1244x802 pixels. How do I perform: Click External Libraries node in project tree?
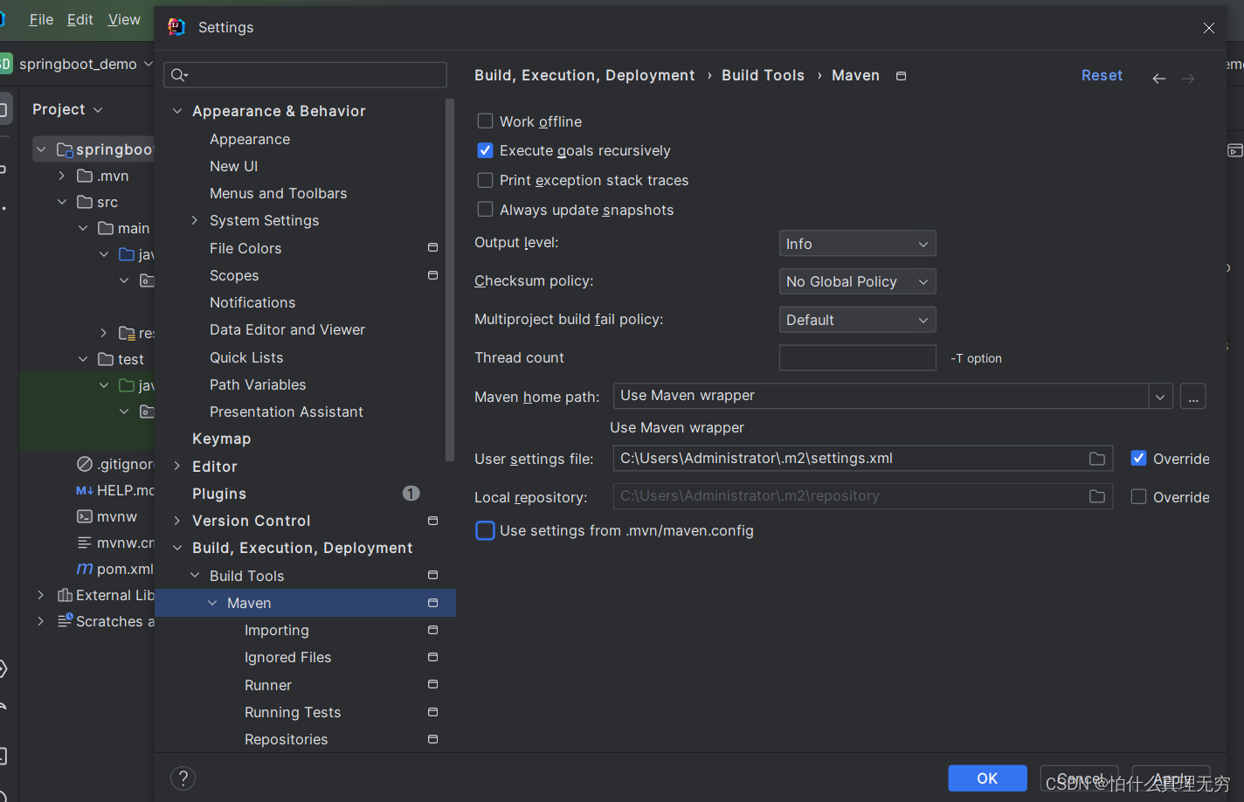coord(106,595)
